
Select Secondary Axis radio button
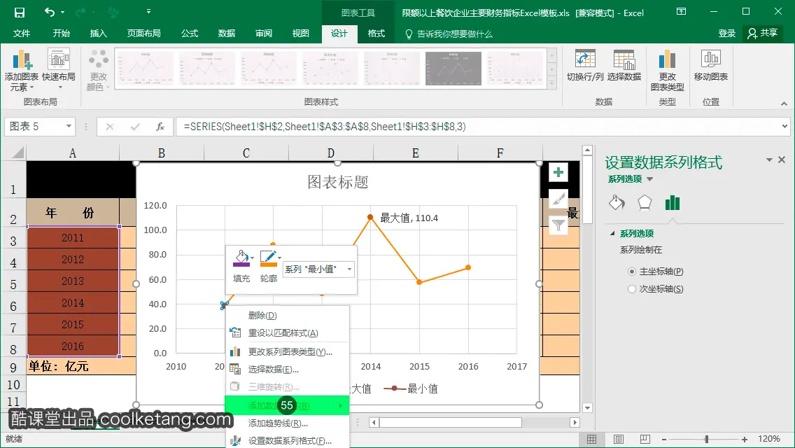[x=632, y=289]
